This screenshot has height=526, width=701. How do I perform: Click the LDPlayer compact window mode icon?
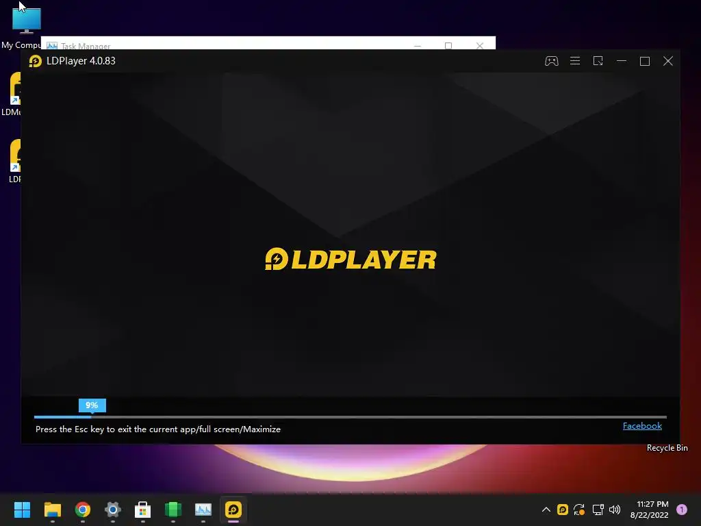[x=598, y=61]
